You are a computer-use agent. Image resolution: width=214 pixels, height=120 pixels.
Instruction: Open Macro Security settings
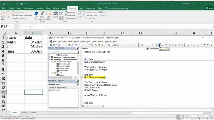(x=19, y=19)
